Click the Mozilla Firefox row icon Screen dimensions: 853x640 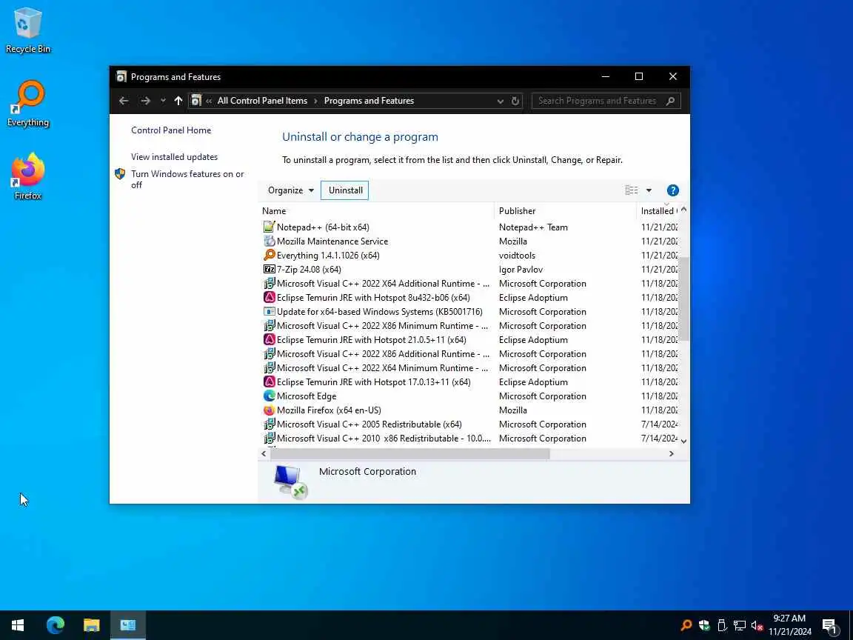[x=269, y=410]
